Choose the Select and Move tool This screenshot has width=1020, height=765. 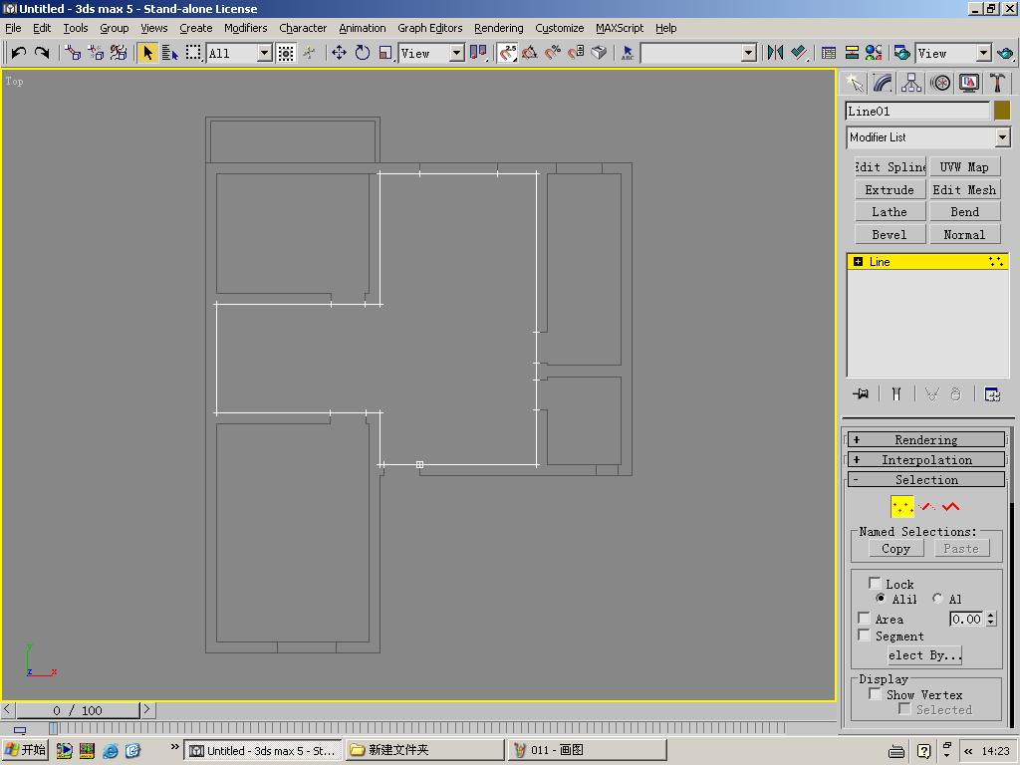coord(339,53)
